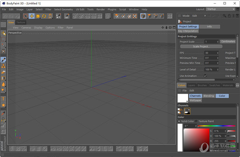Viewport: 240px width, 157px height.
Task: Click the Minimum Time input field
Action: (212, 58)
